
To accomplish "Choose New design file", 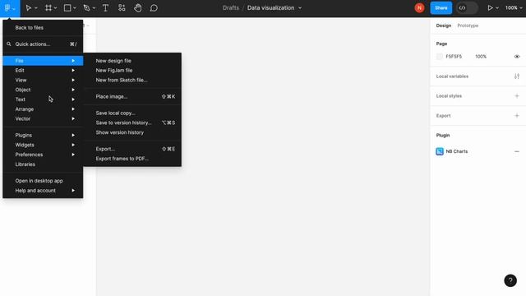I will pyautogui.click(x=132, y=61).
